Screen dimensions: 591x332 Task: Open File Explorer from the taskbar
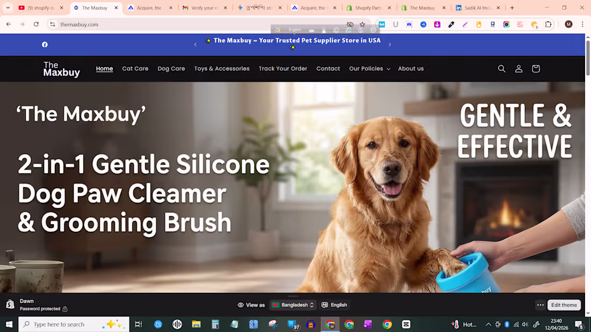(196, 324)
